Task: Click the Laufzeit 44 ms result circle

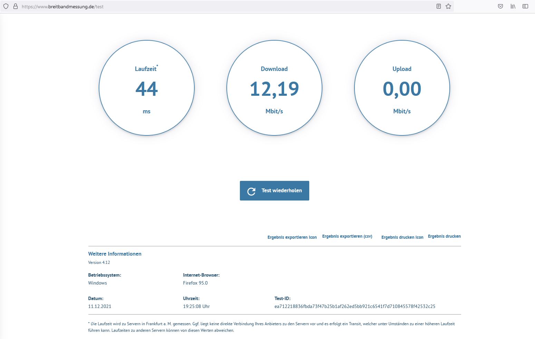Action: pos(147,88)
